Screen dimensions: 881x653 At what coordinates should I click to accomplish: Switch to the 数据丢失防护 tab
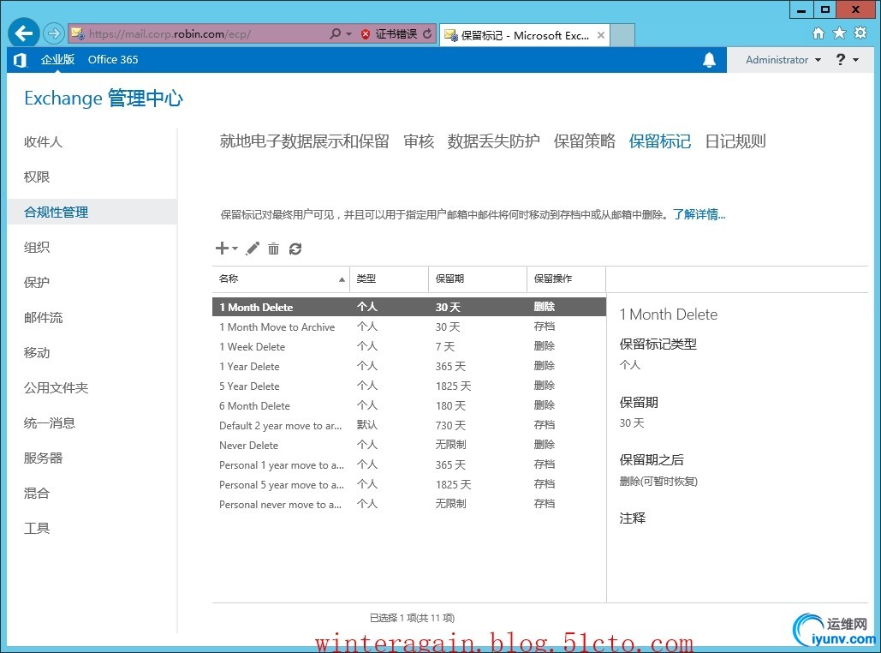(x=493, y=141)
